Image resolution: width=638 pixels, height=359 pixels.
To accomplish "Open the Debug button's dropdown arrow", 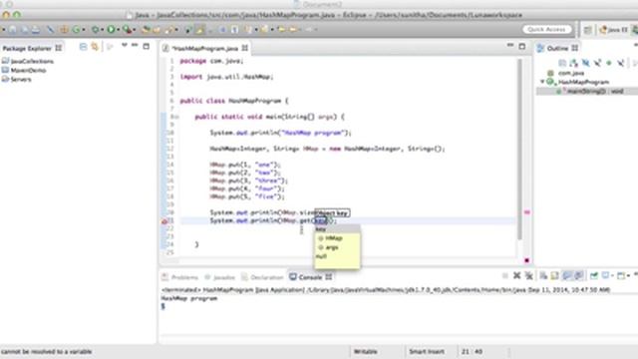I will click(102, 30).
